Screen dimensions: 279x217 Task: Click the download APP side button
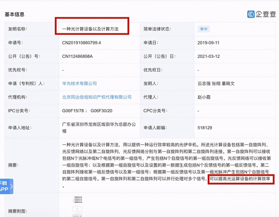click(6, 186)
